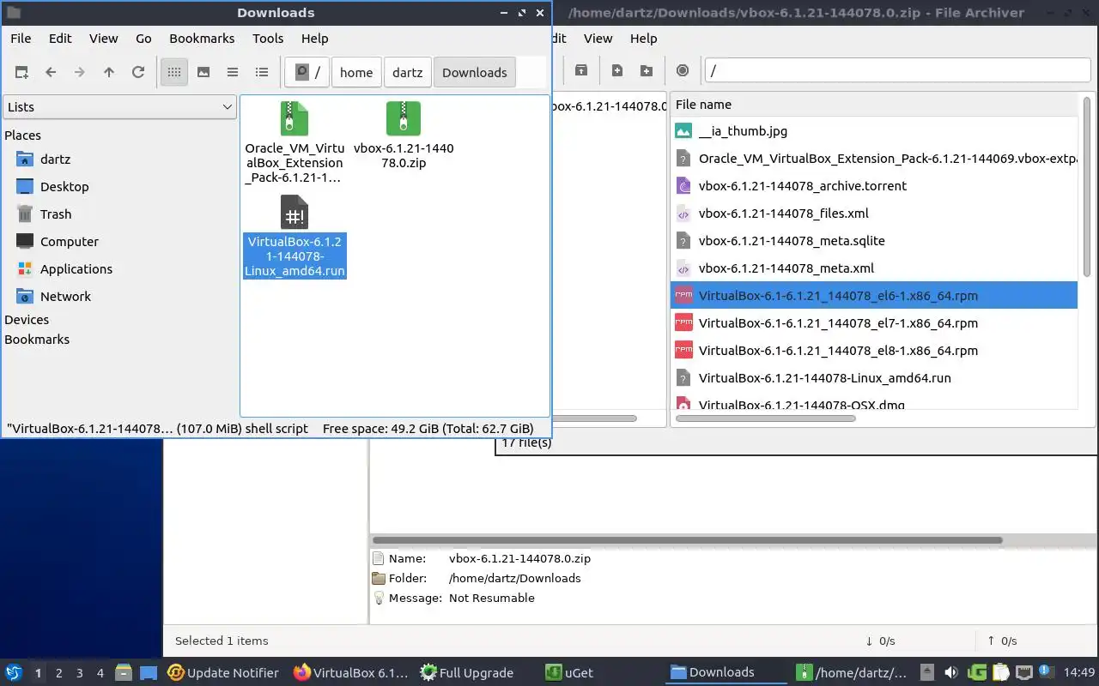Open the Go menu
Image resolution: width=1099 pixels, height=686 pixels.
tap(143, 38)
